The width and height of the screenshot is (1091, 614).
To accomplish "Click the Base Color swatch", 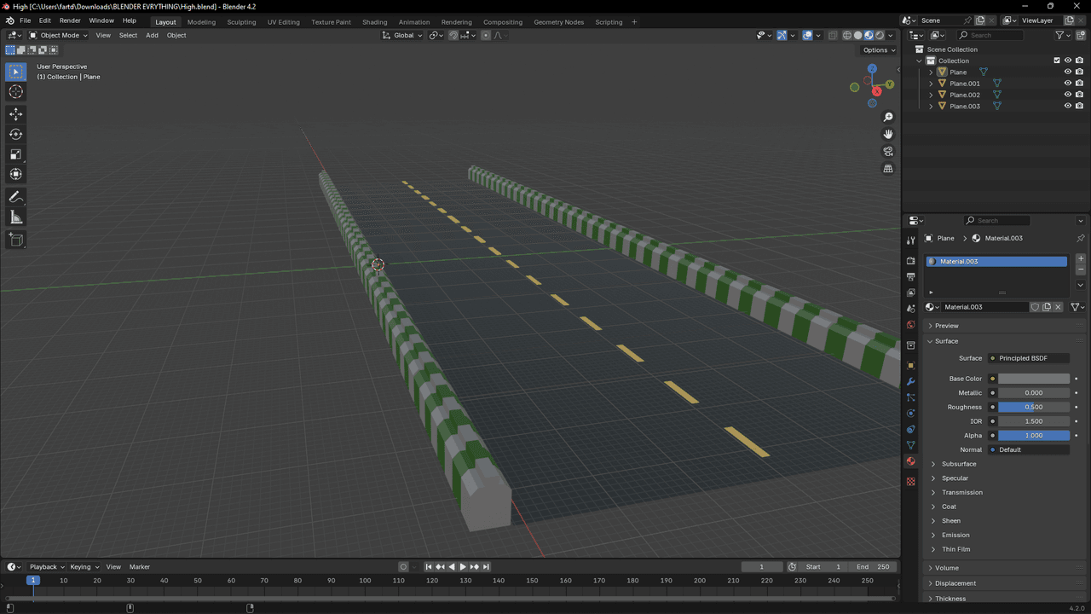I will 1033,379.
